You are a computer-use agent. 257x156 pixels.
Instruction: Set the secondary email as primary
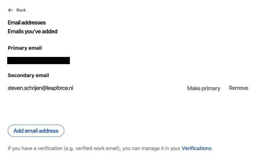[x=203, y=88]
